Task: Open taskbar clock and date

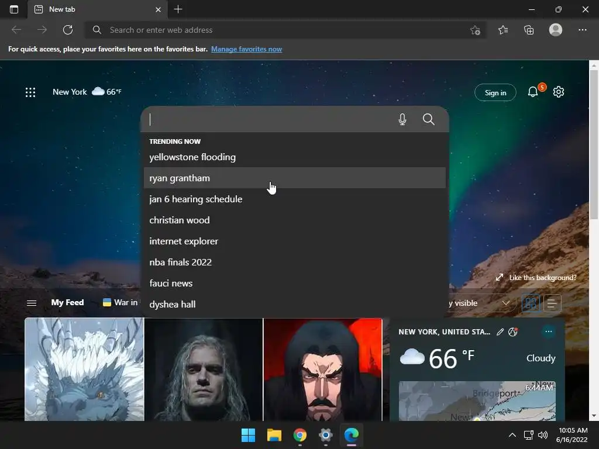Action: point(572,435)
